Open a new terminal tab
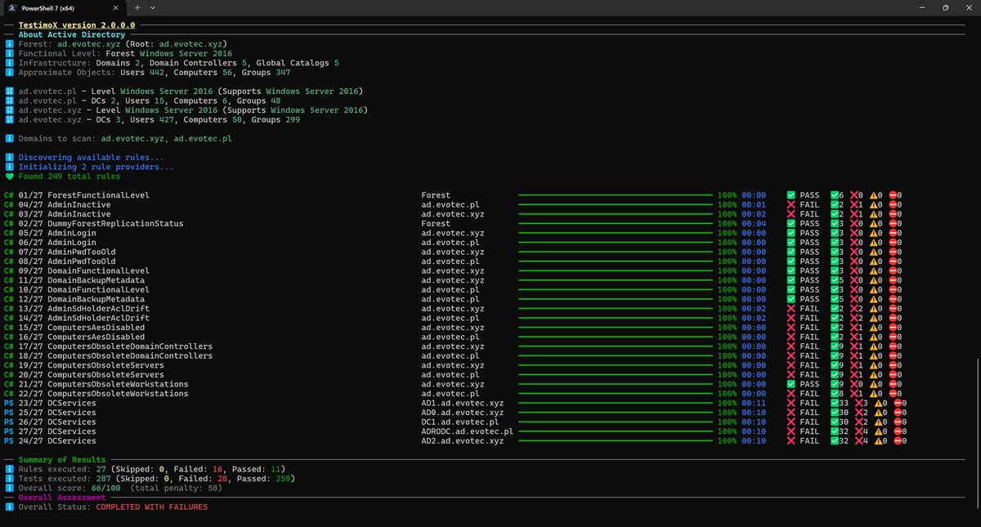Image resolution: width=981 pixels, height=527 pixels. [137, 7]
